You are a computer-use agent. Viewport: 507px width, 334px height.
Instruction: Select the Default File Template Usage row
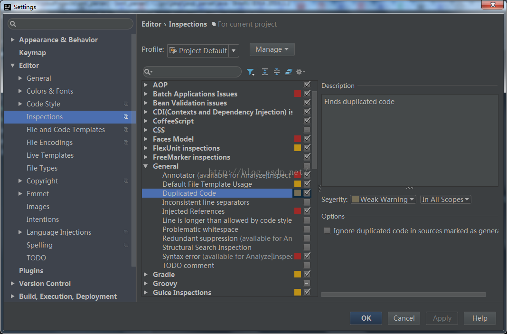click(x=227, y=184)
